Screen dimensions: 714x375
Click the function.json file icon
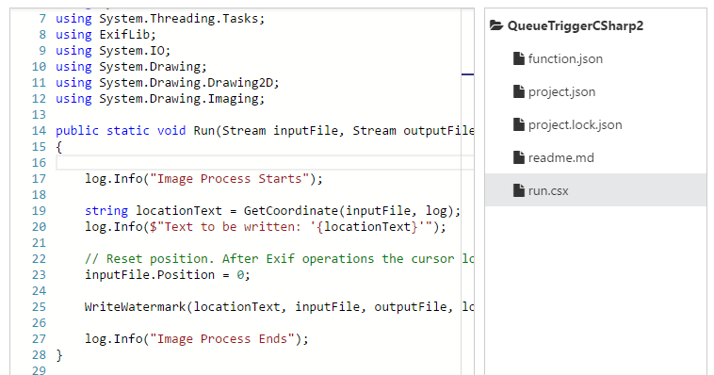pyautogui.click(x=519, y=58)
